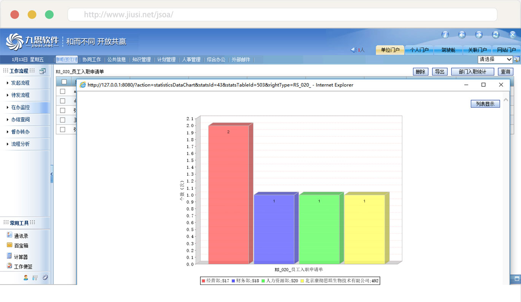Click the 列表显示 button
The width and height of the screenshot is (521, 302).
point(485,104)
